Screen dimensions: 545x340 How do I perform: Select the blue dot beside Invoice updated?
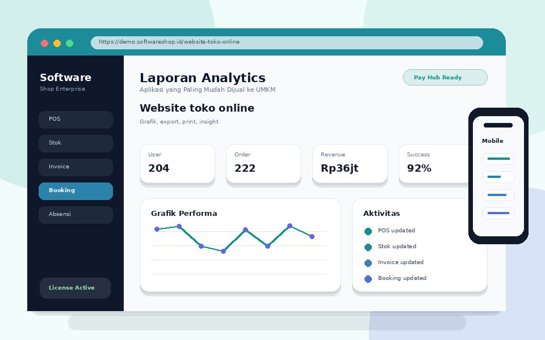[368, 263]
